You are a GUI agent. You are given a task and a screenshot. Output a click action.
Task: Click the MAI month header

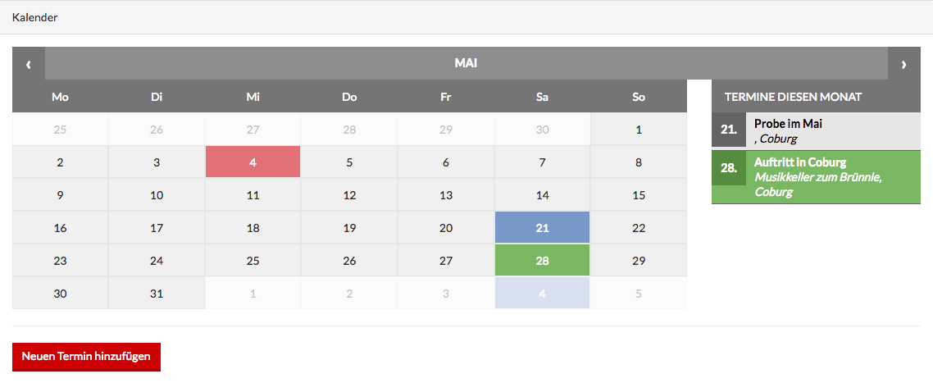coord(466,63)
